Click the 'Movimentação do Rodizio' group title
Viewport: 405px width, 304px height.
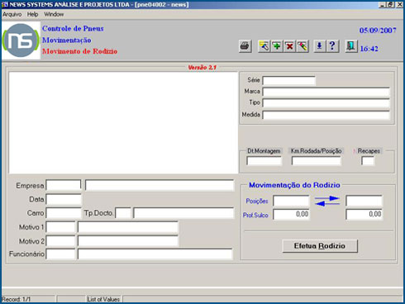tap(294, 185)
